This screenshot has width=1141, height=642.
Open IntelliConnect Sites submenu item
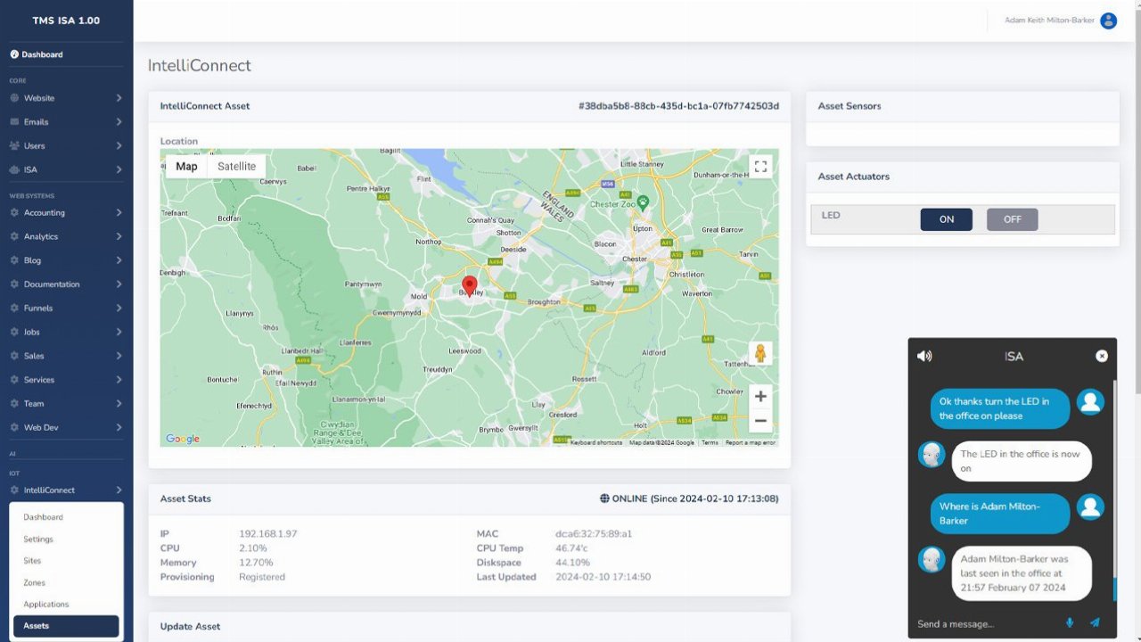pyautogui.click(x=32, y=561)
